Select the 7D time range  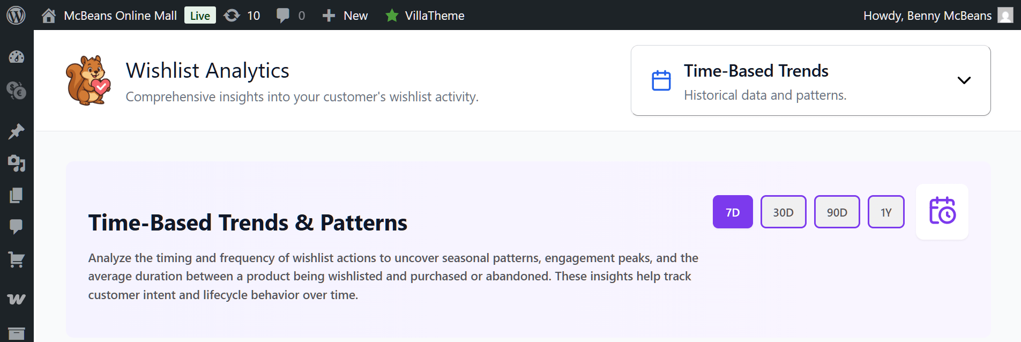tap(732, 212)
